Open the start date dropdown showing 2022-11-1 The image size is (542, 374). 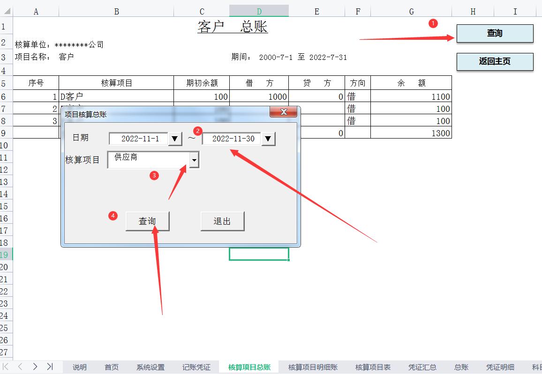click(x=175, y=139)
